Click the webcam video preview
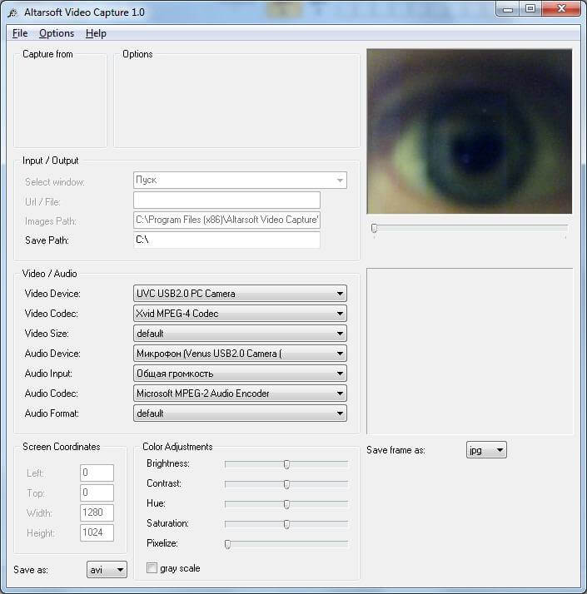587x594 pixels. click(470, 131)
